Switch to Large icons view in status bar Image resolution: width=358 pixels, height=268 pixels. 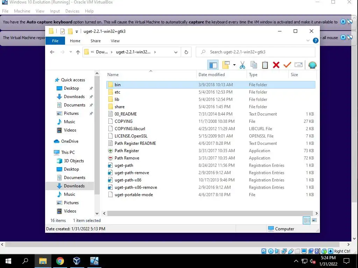314,220
